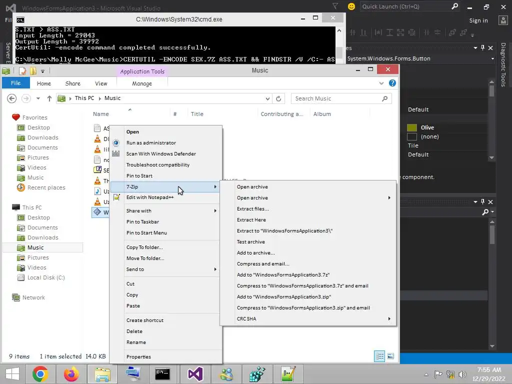
Task: Click the Album column header
Action: coord(322,114)
